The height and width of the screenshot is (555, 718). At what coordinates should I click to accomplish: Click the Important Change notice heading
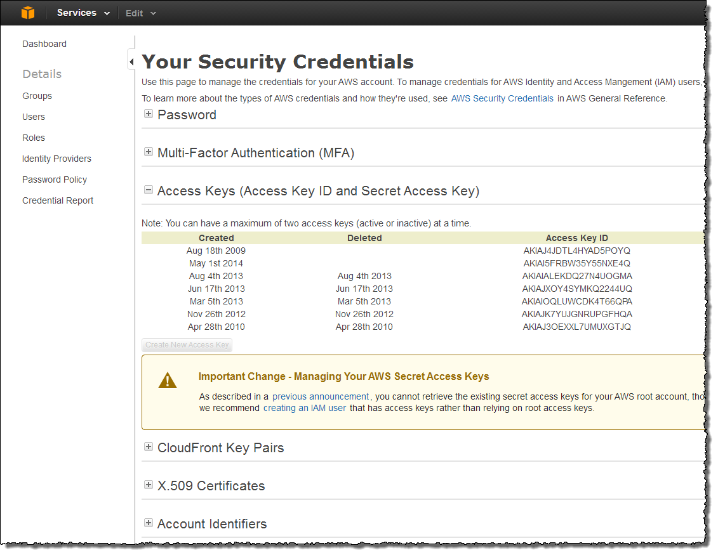click(343, 377)
